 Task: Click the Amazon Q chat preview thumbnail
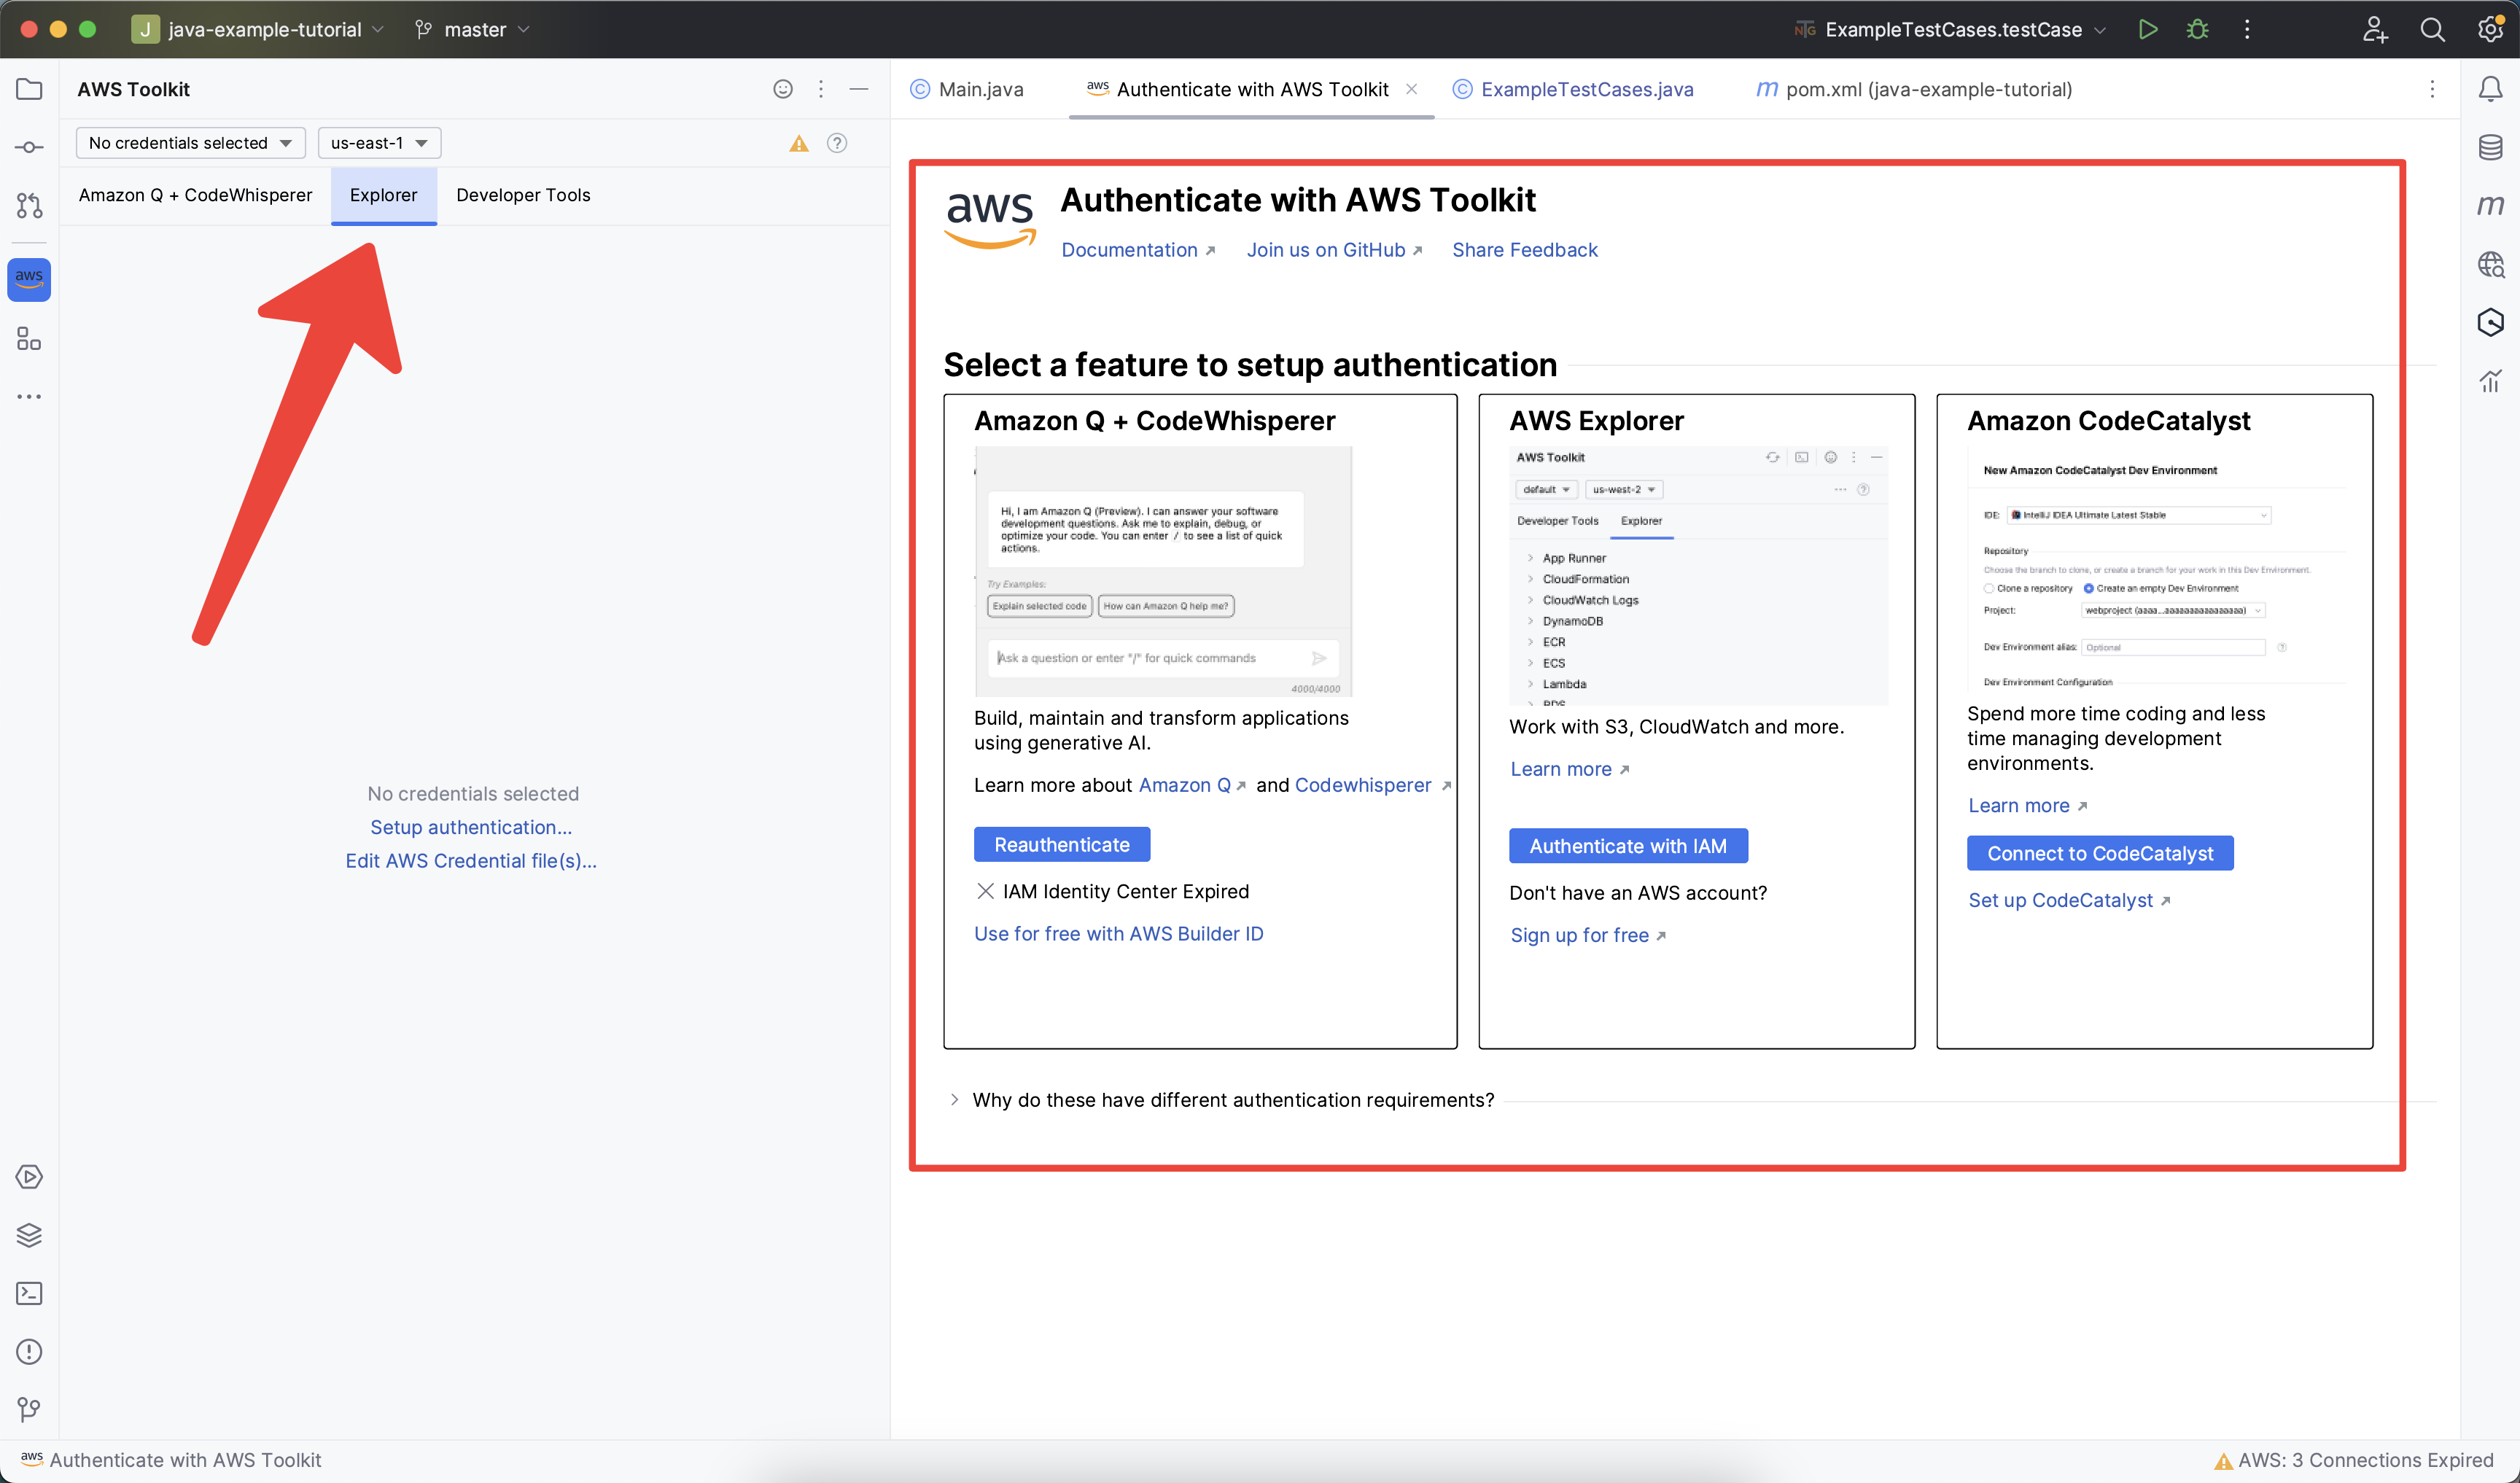[x=1163, y=571]
